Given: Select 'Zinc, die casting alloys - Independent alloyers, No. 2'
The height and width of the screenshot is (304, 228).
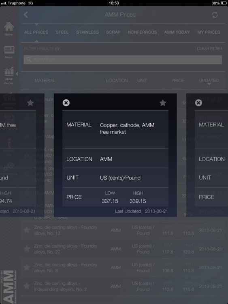Looking at the screenshot, I should click(60, 286).
